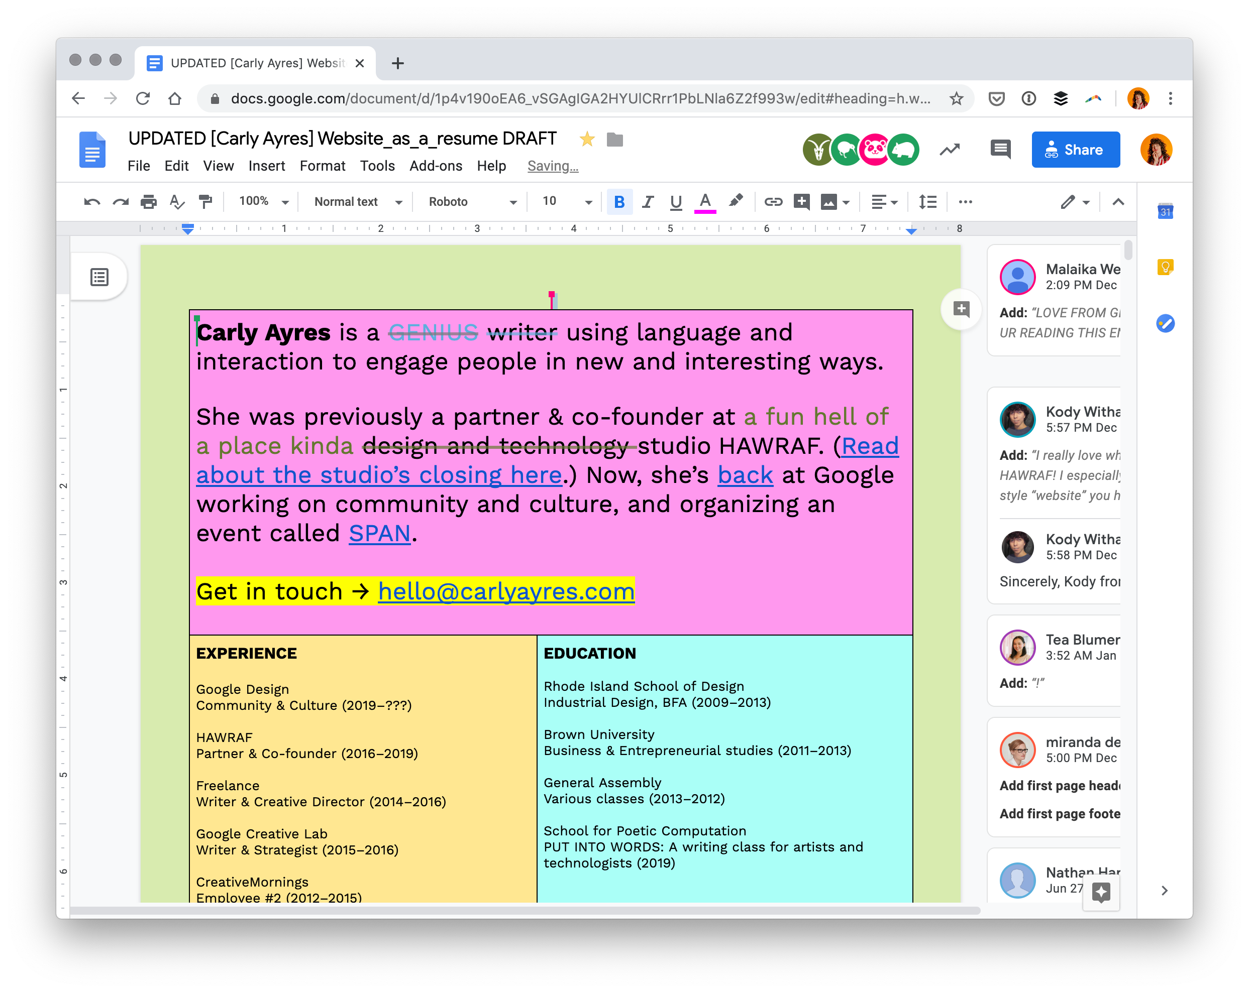
Task: Open the text color picker
Action: click(705, 202)
